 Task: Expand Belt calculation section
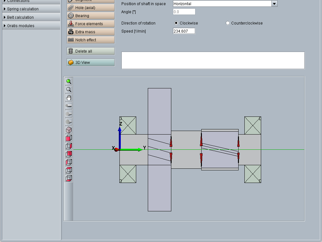[x=20, y=17]
